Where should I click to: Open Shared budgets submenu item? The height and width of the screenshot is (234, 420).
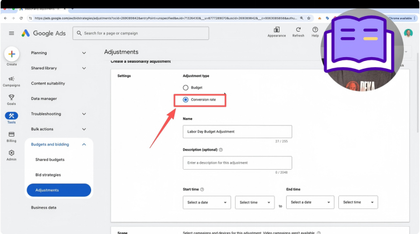(x=50, y=160)
